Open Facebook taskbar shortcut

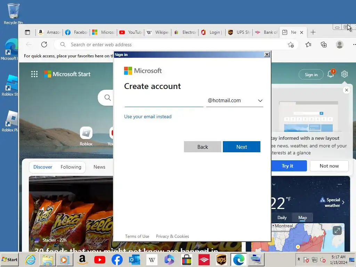coord(117,260)
